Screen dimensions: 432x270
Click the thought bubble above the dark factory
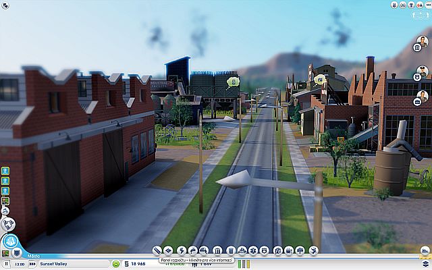click(x=233, y=82)
